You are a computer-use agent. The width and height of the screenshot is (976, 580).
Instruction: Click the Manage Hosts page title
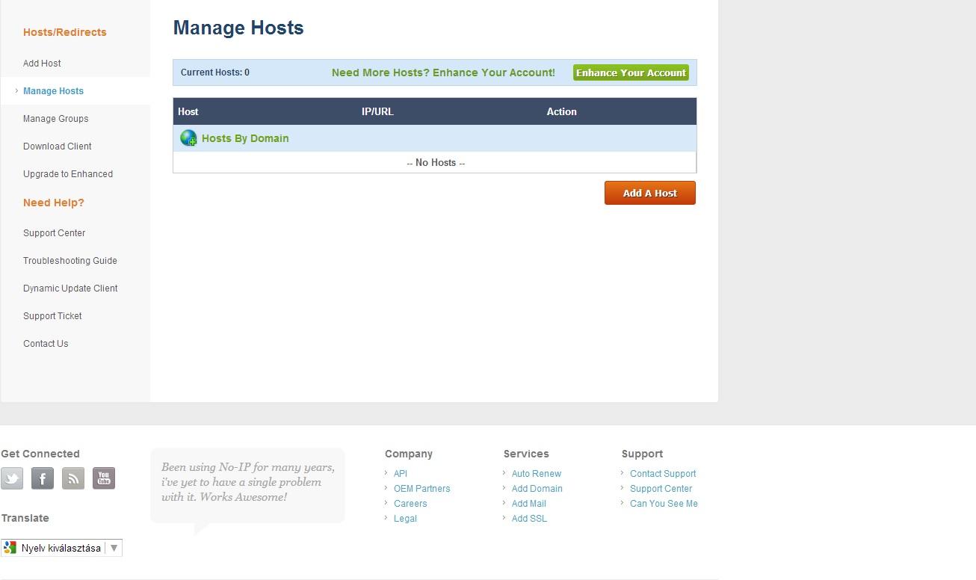coord(238,28)
